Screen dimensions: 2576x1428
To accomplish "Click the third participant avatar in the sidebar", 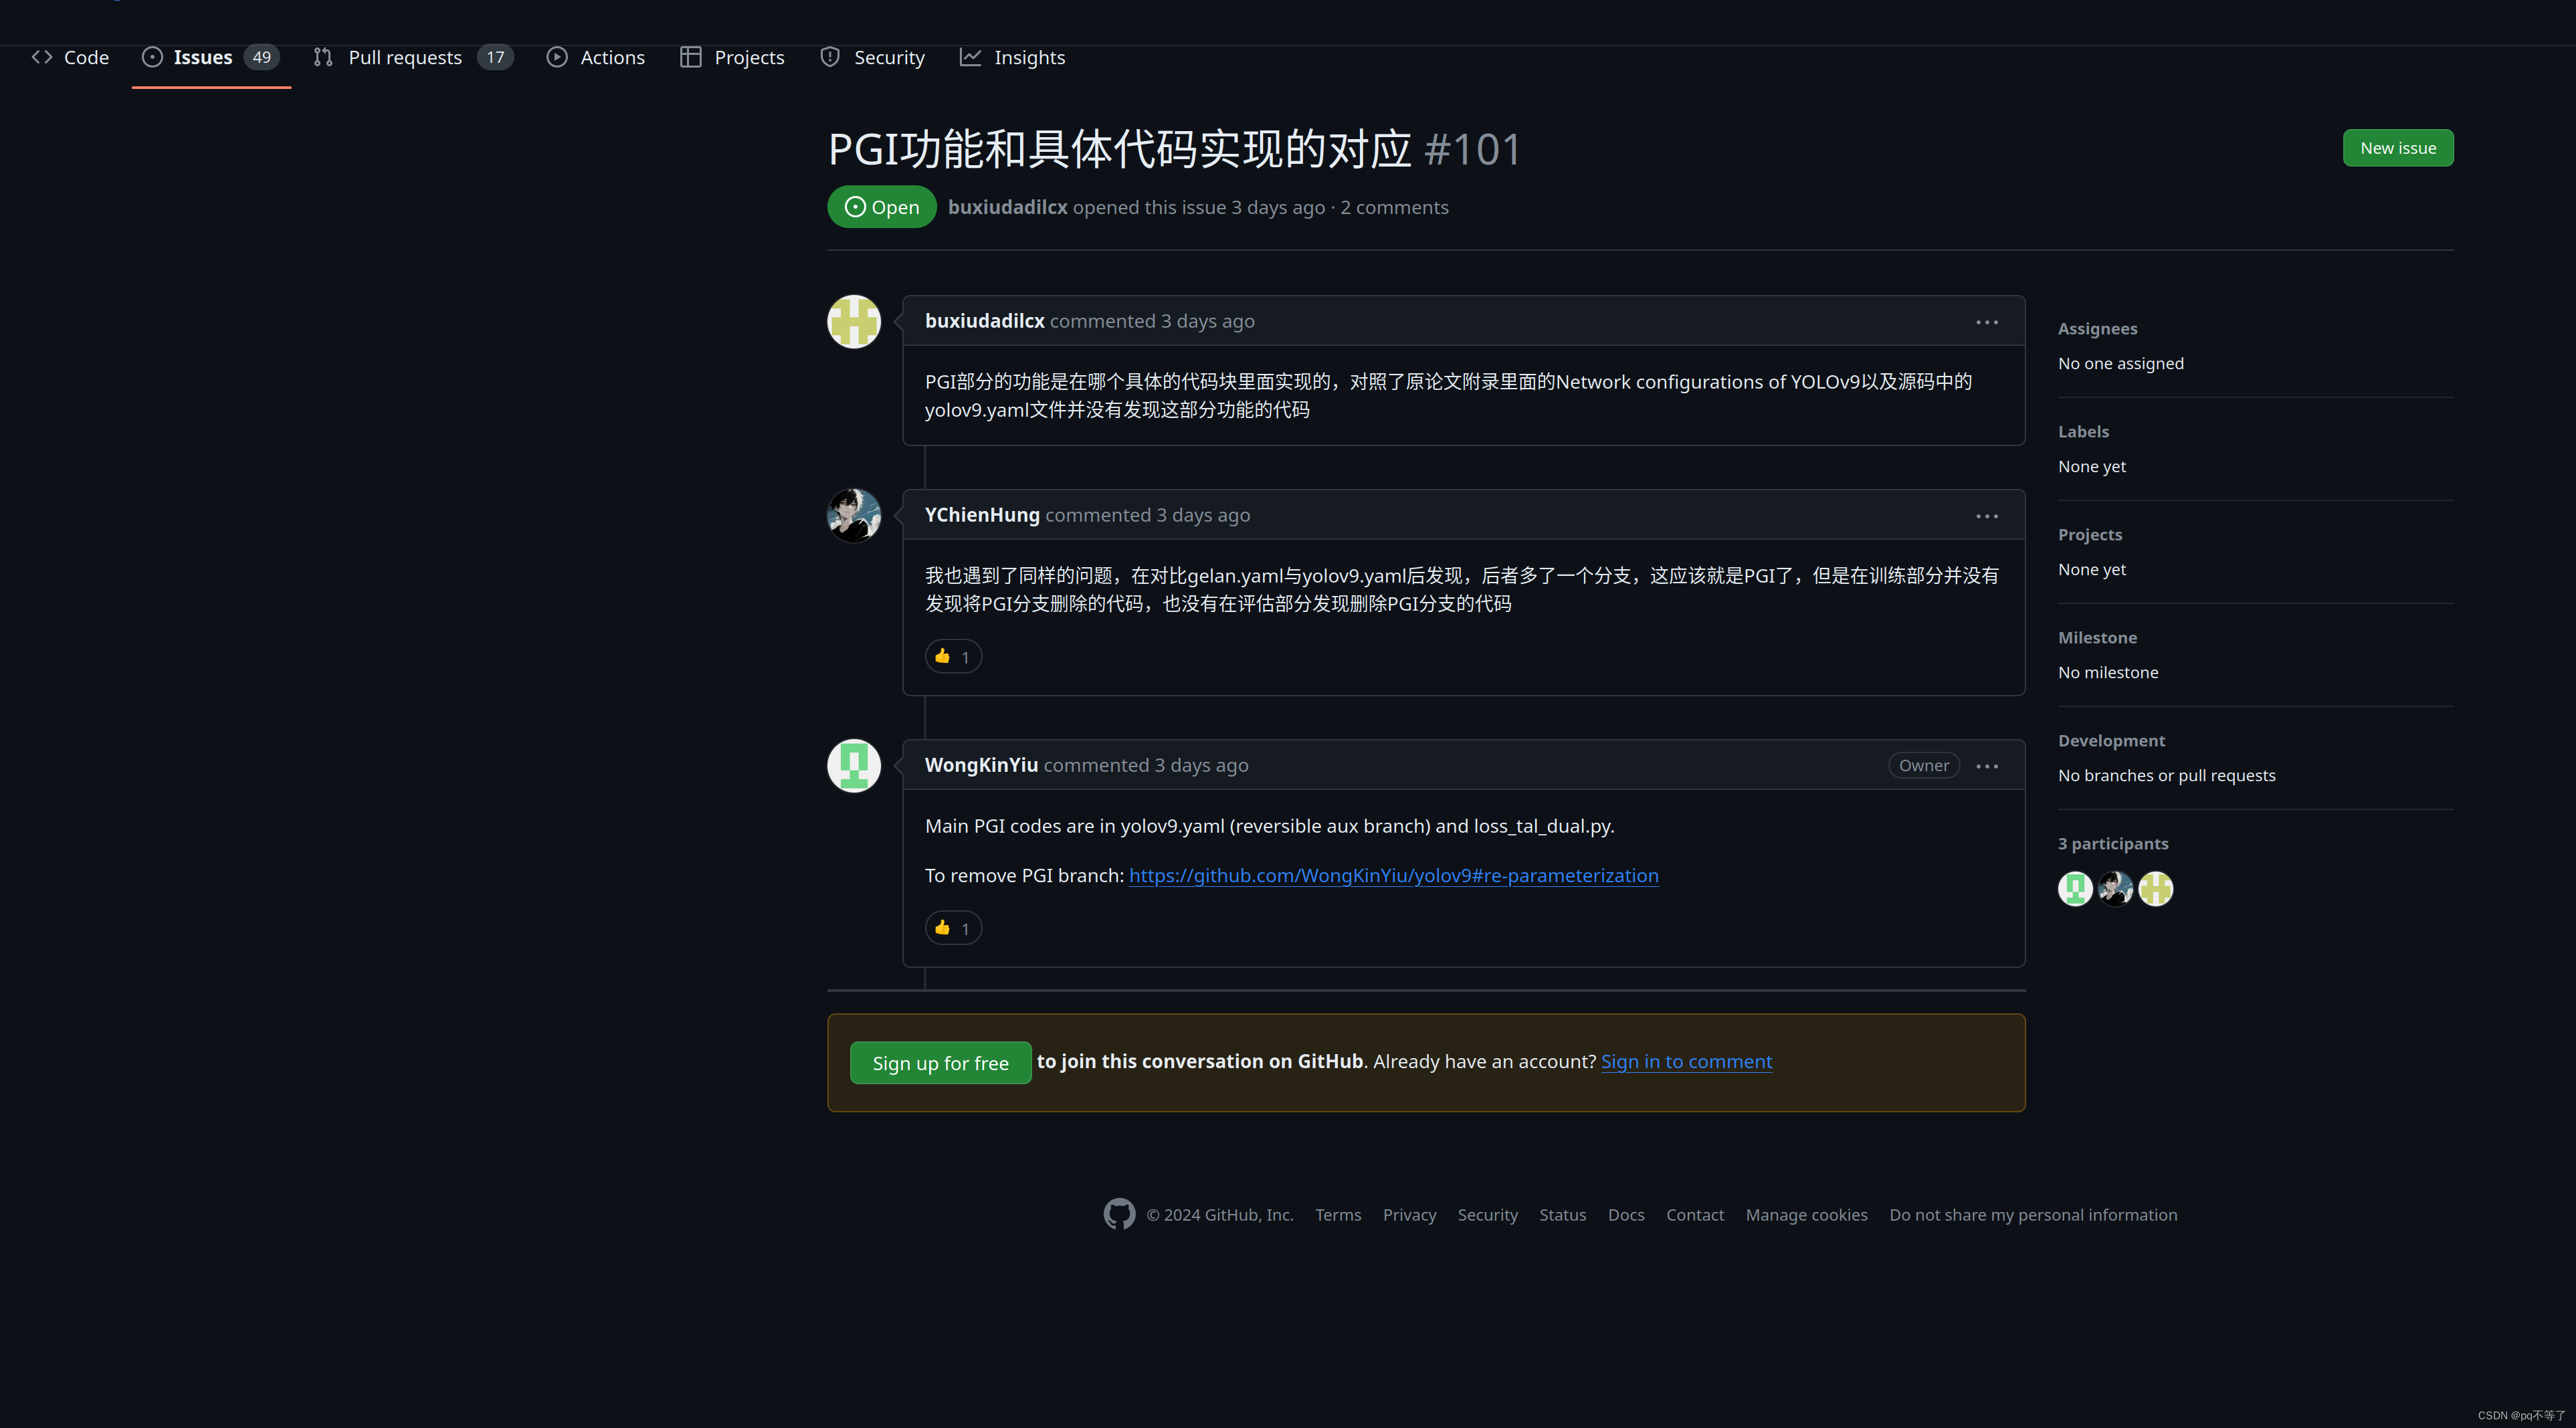I will [x=2155, y=888].
